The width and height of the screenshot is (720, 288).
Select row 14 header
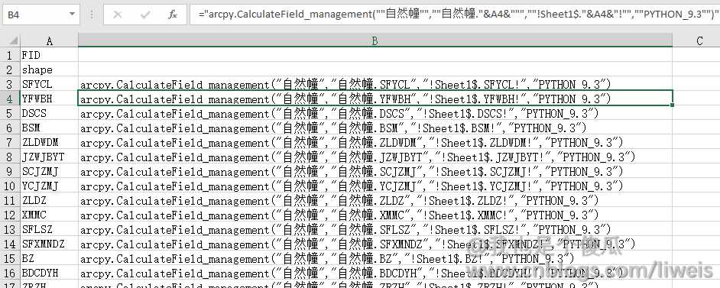pos(10,244)
